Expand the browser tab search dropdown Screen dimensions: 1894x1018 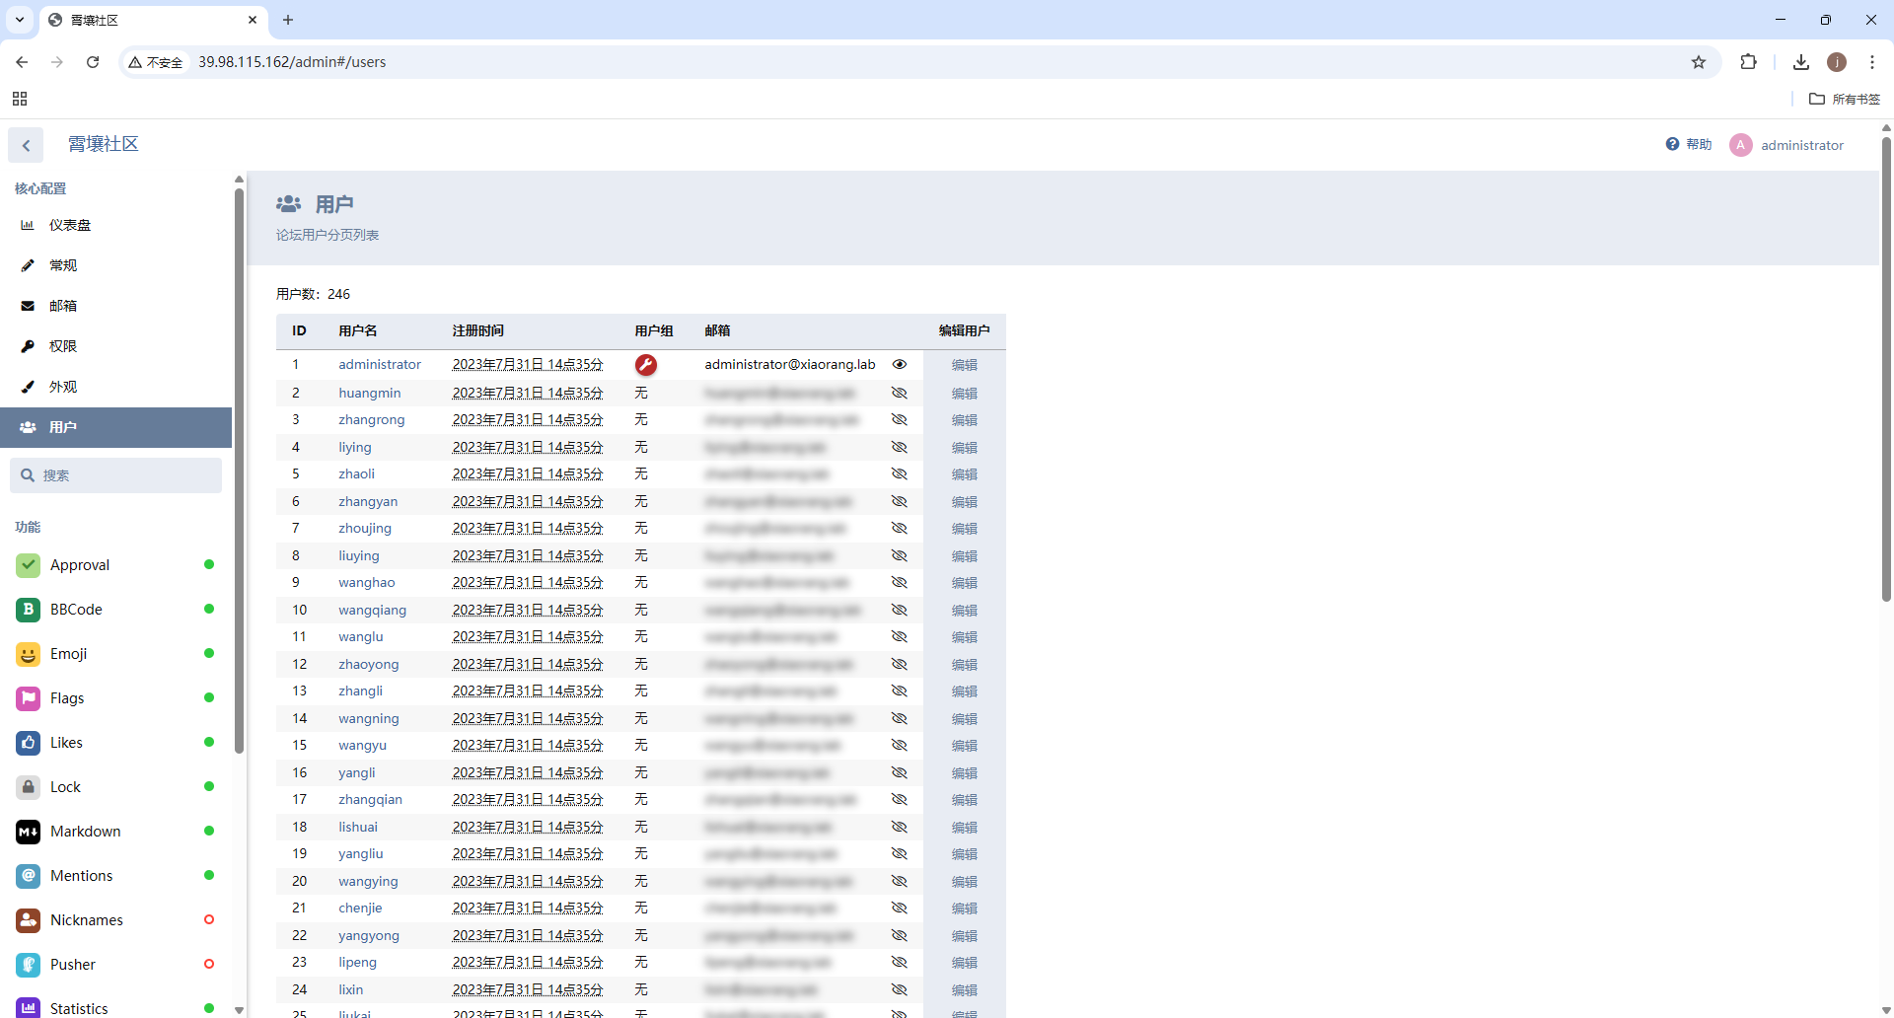(x=20, y=20)
